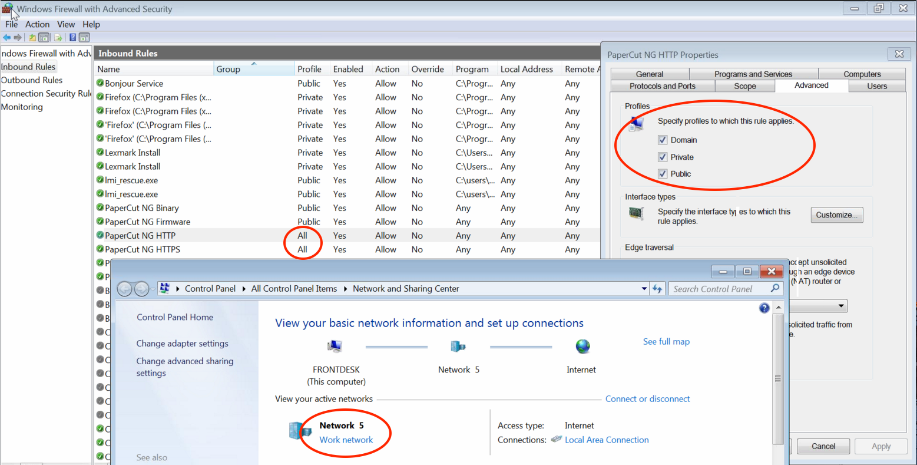Image resolution: width=917 pixels, height=465 pixels.
Task: Open the View menu
Action: [x=66, y=24]
